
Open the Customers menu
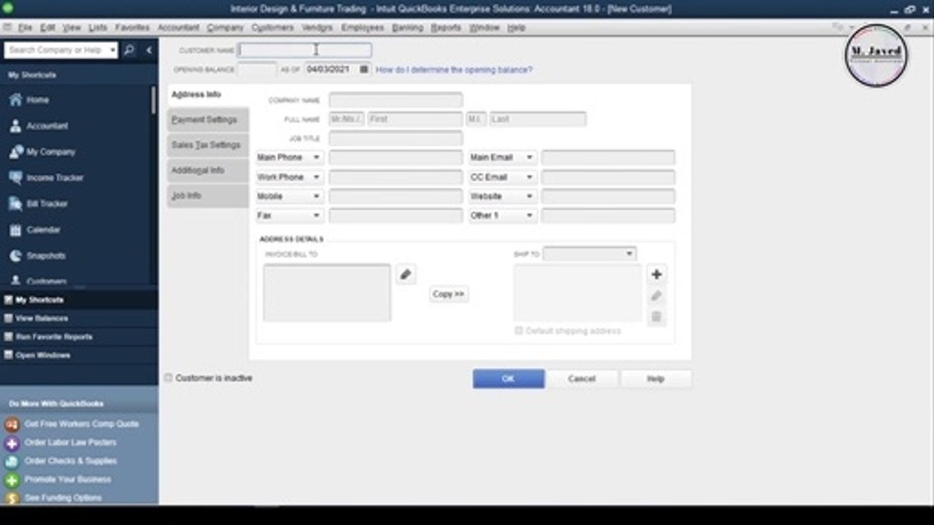coord(272,28)
